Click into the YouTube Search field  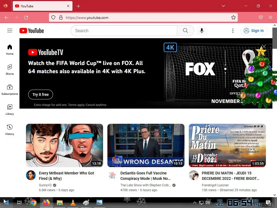point(124,31)
